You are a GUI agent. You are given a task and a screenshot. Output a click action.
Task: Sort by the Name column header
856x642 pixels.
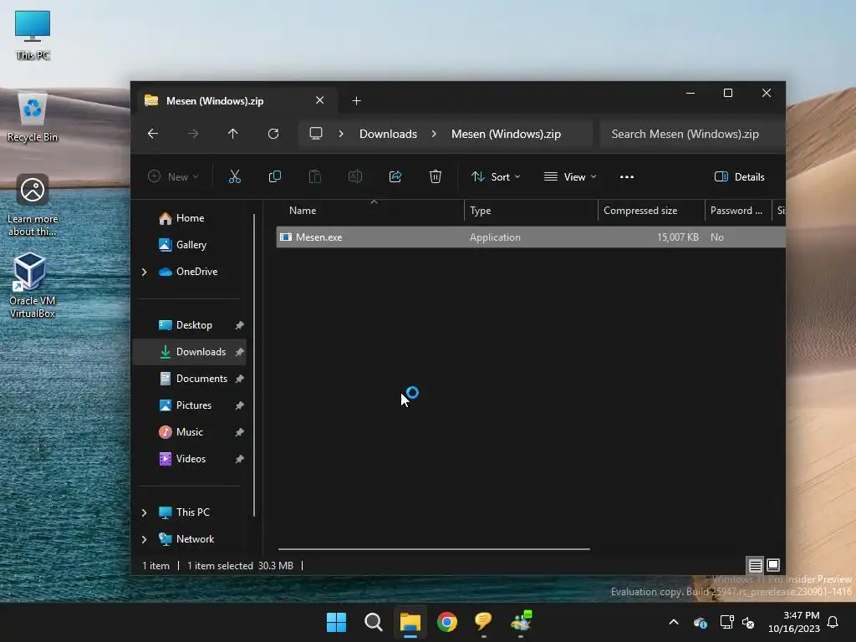(369, 210)
